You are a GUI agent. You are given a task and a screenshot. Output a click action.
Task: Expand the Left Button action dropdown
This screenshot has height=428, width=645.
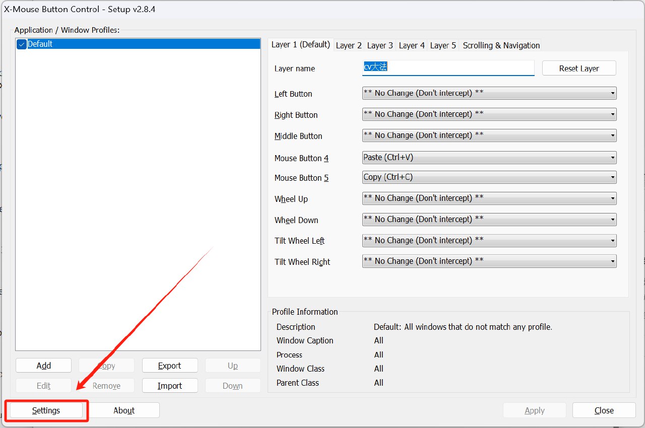(x=489, y=93)
